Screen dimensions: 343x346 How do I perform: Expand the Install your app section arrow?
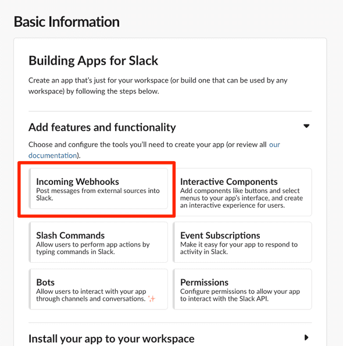click(x=306, y=337)
